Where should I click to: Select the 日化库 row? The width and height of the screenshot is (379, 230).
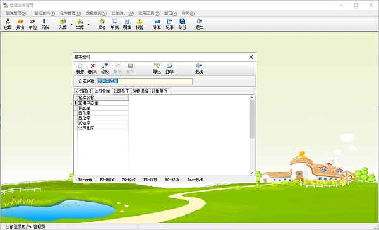tap(103, 113)
